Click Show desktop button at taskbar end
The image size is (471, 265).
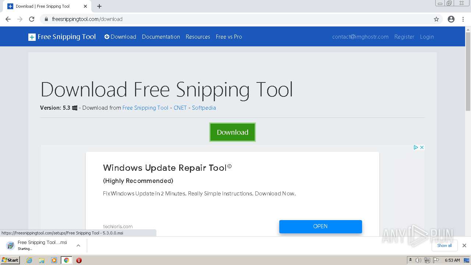pyautogui.click(x=467, y=260)
